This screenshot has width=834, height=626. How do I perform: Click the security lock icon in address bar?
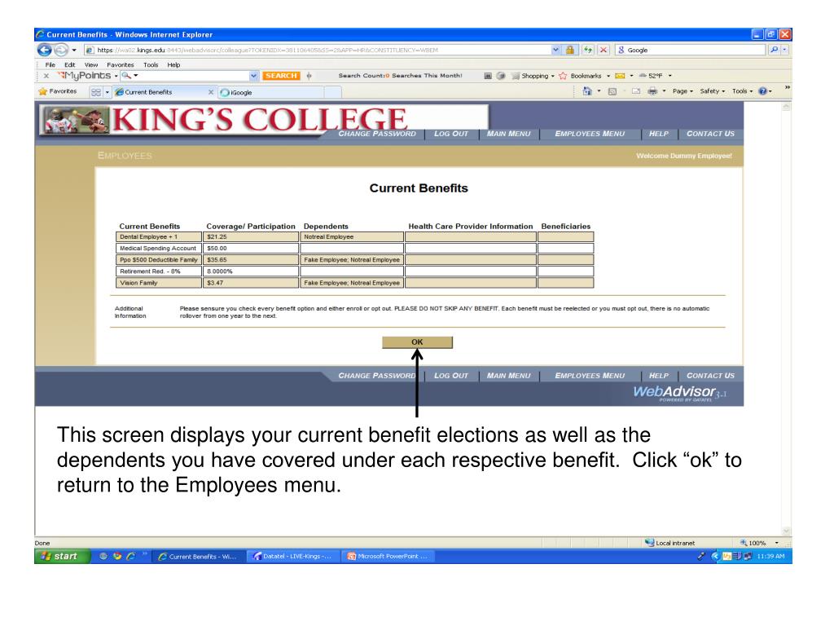[x=570, y=50]
